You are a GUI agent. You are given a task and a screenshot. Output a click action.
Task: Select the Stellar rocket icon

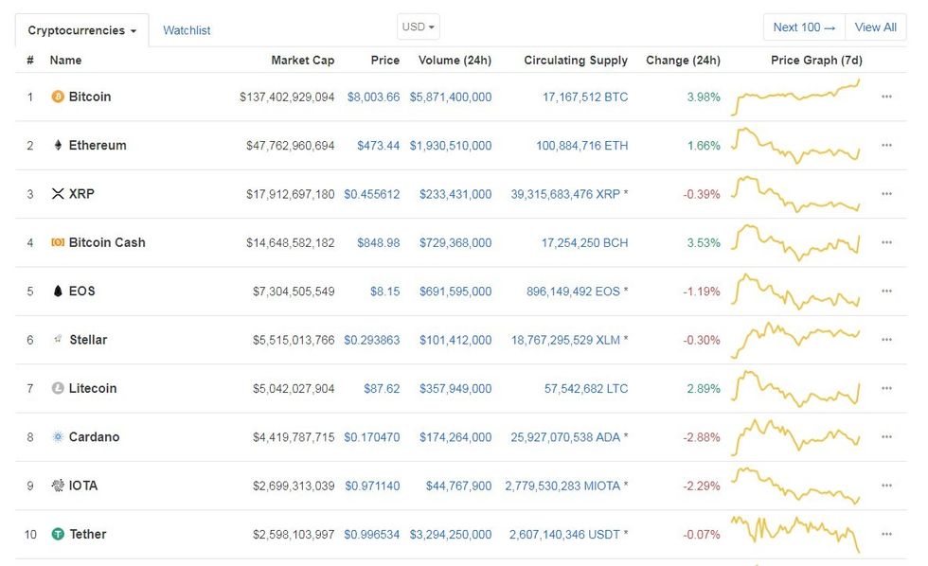coord(57,339)
